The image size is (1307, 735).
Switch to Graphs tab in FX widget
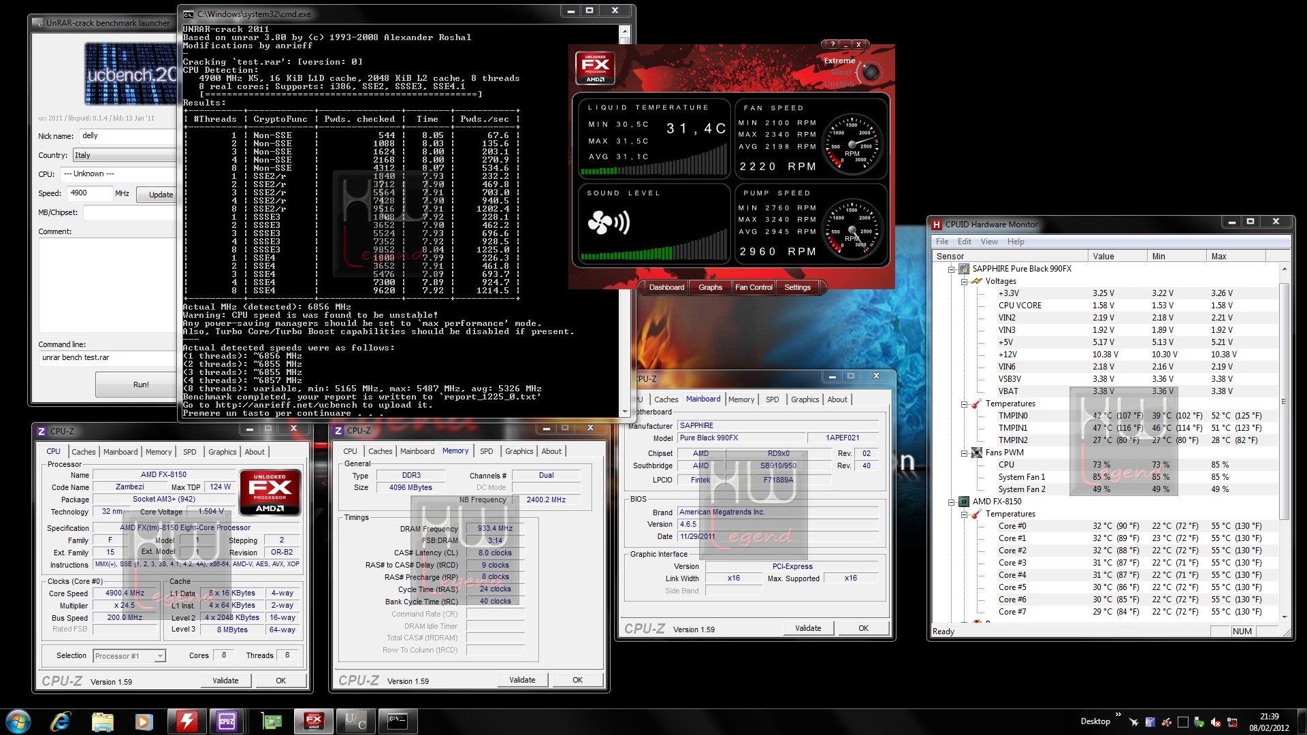710,287
